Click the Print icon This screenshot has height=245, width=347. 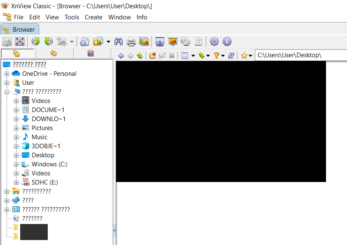point(131,42)
